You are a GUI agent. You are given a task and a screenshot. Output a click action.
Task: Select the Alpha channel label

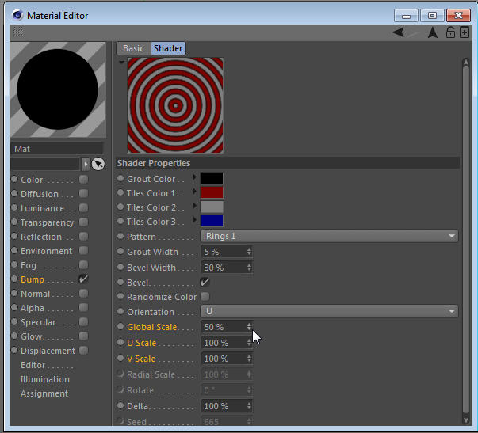tap(33, 308)
